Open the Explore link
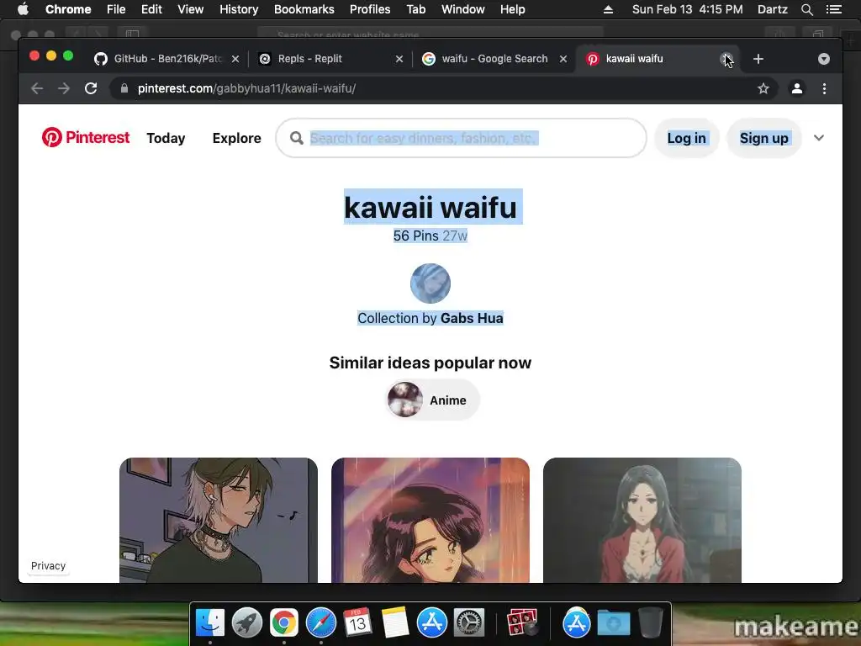 pos(236,138)
